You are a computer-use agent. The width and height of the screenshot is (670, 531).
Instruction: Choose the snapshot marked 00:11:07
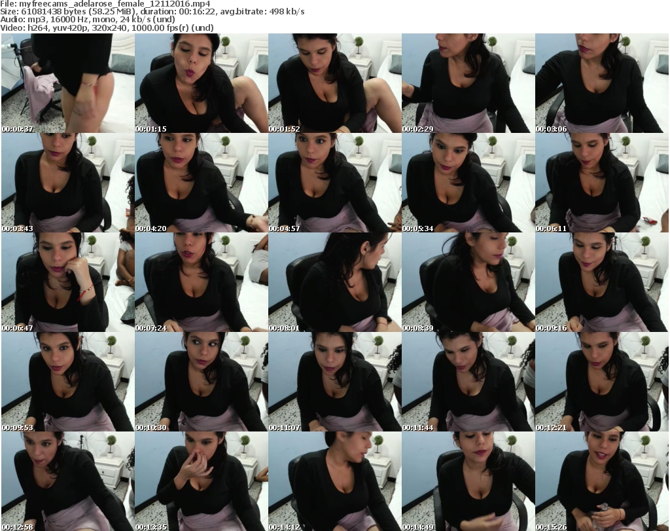click(334, 382)
